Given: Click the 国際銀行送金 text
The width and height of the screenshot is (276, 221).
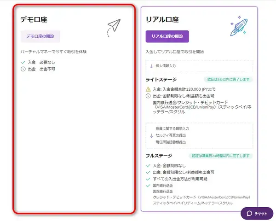Looking at the screenshot, I should click(163, 191).
